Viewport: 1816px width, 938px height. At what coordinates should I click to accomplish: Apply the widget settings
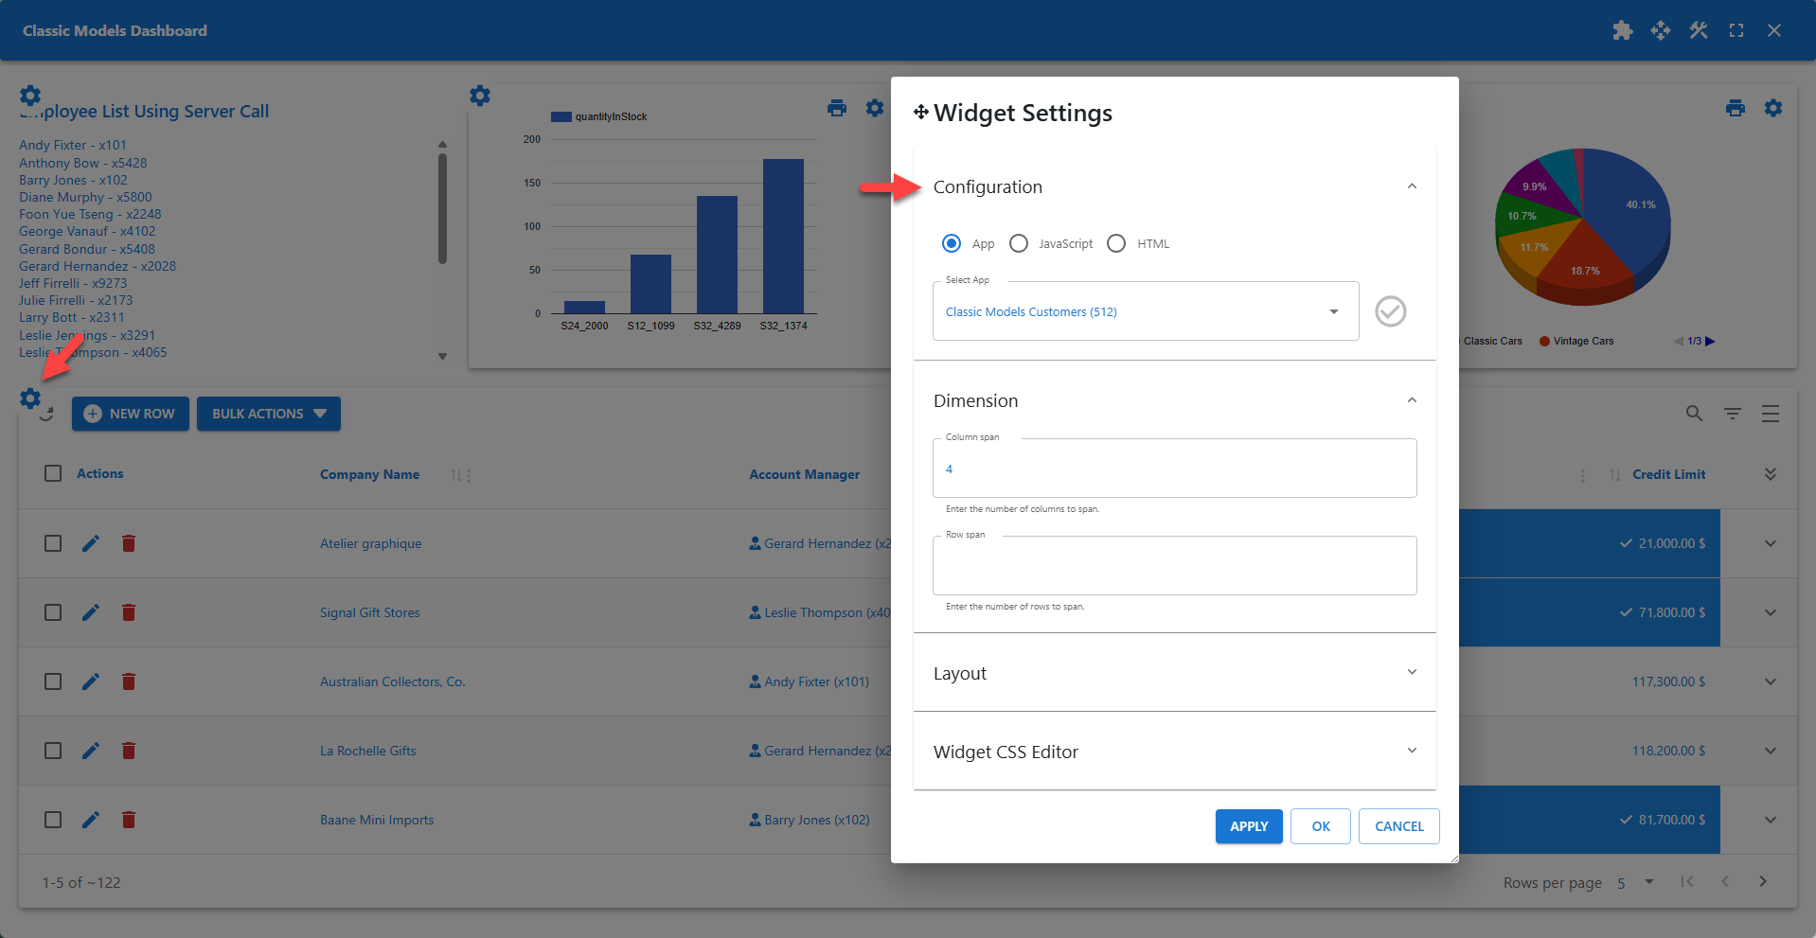tap(1248, 825)
